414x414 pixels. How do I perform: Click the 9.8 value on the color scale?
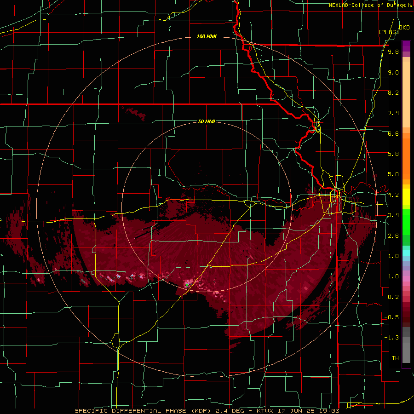point(393,52)
